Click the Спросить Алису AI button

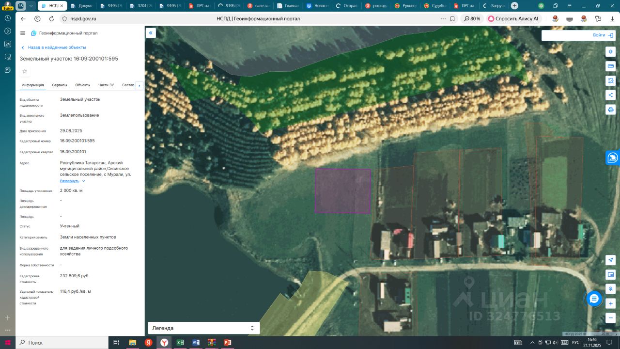(x=513, y=18)
